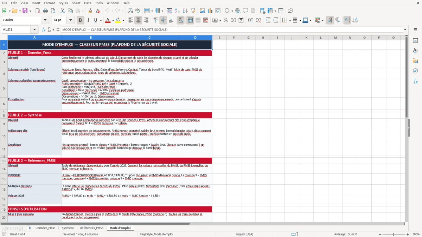Click the yellow highlighting color swatch
This screenshot has height=237, width=422.
[118, 20]
